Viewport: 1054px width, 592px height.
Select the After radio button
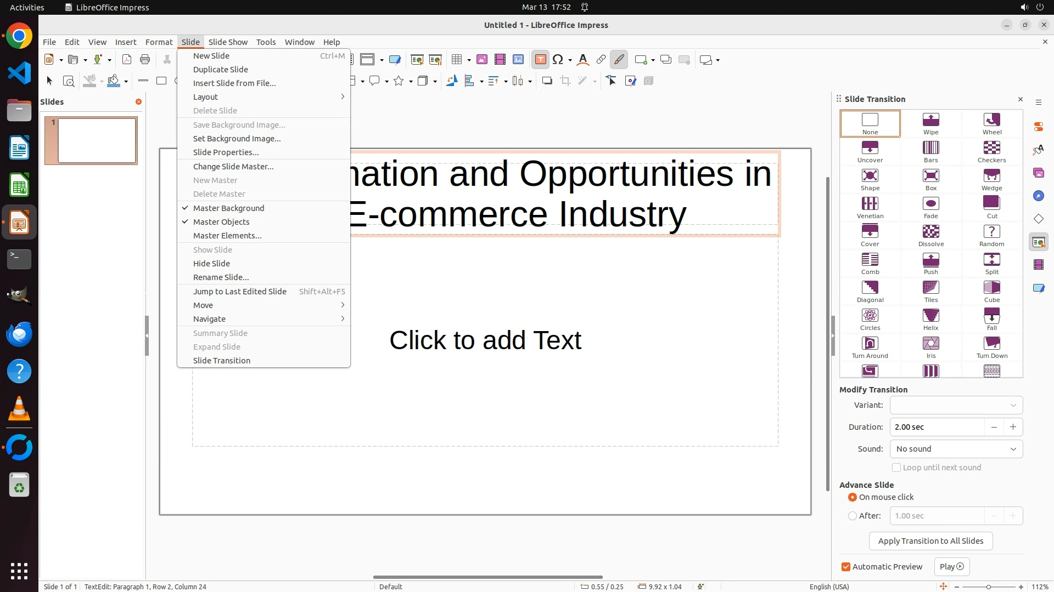pos(853,516)
